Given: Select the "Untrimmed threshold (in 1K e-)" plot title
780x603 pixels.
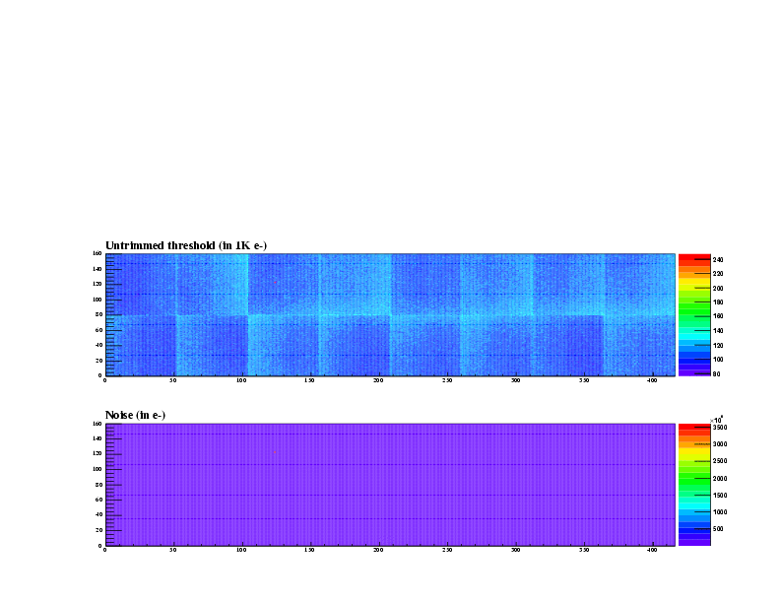Looking at the screenshot, I should click(x=186, y=245).
